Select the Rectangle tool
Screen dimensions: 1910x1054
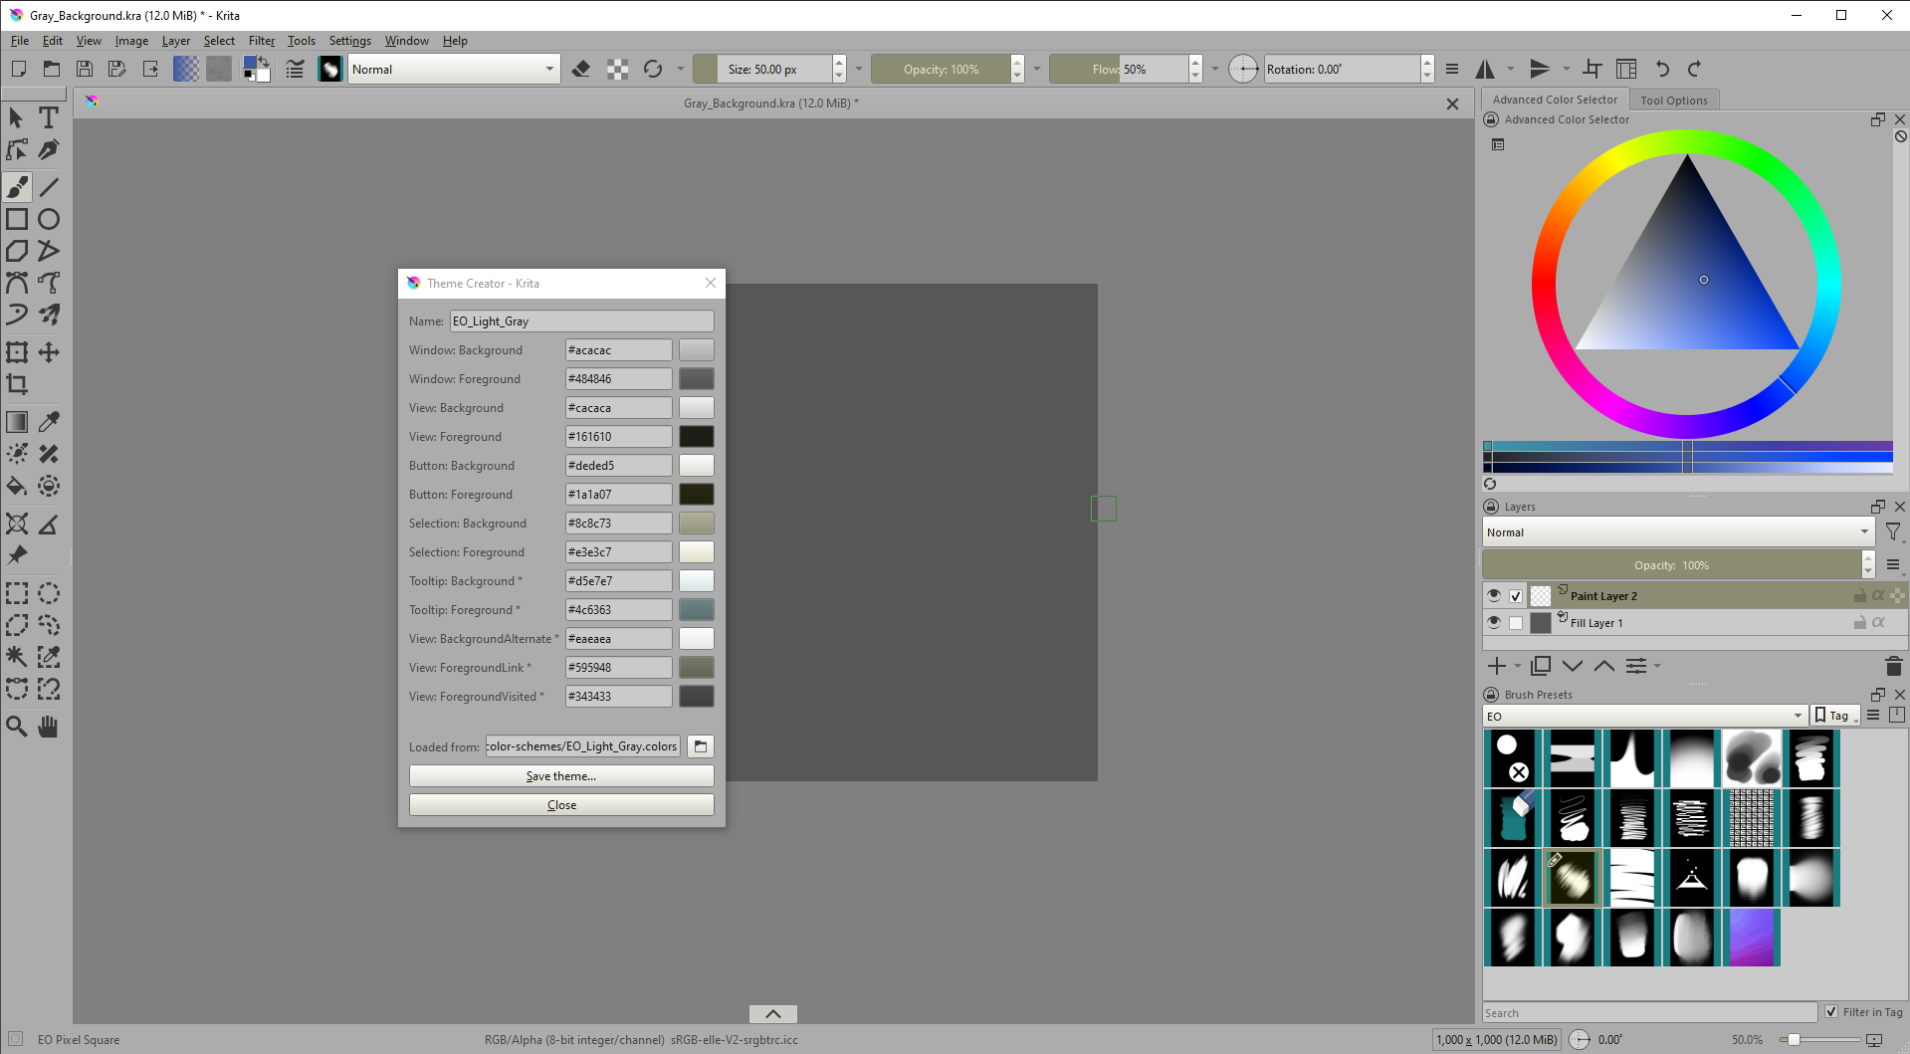pos(17,219)
